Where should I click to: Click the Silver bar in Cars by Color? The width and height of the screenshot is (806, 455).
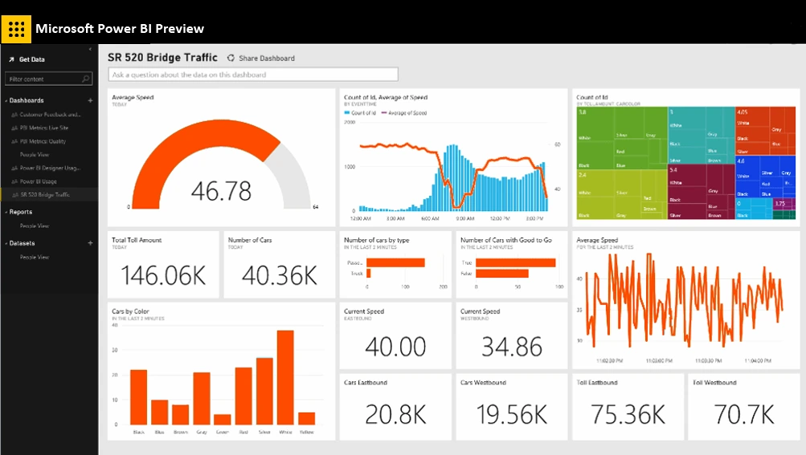click(x=264, y=392)
